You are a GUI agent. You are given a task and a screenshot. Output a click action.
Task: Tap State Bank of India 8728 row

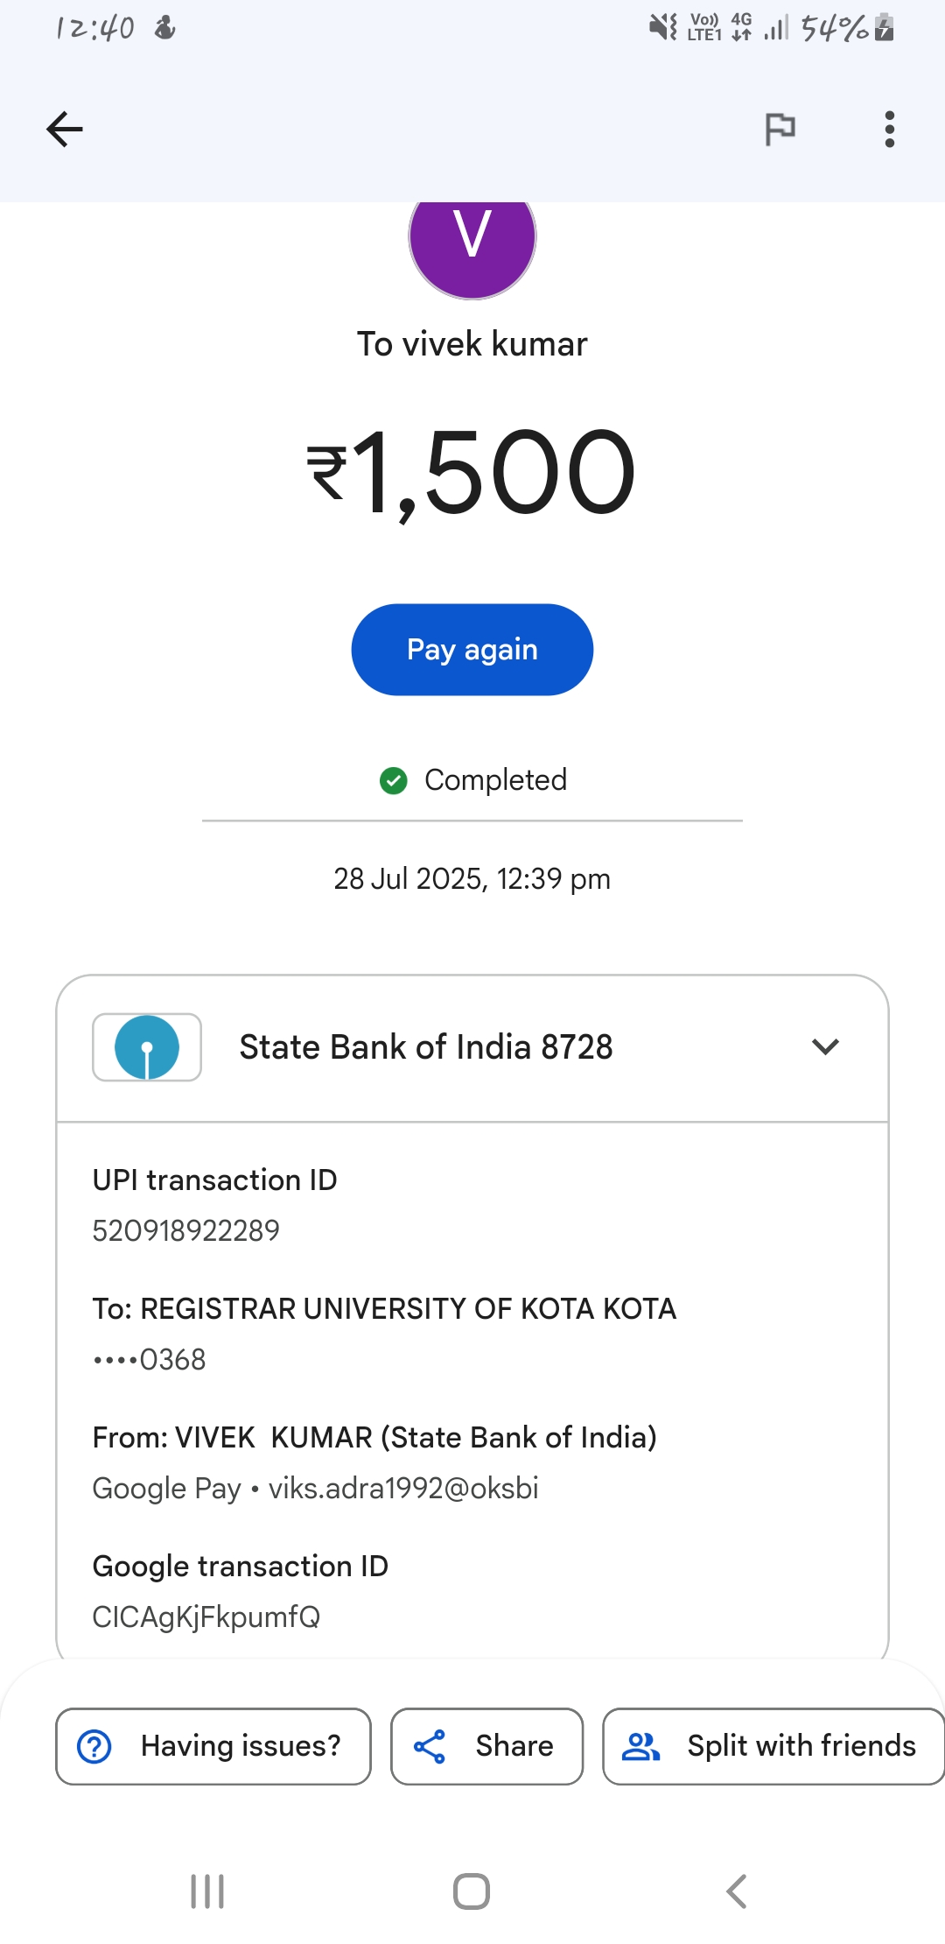[x=426, y=1047]
